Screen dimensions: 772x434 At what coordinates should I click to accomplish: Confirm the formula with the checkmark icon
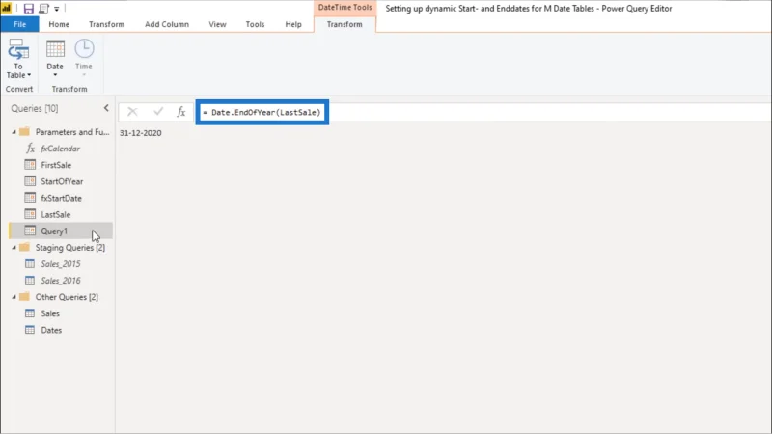click(158, 112)
